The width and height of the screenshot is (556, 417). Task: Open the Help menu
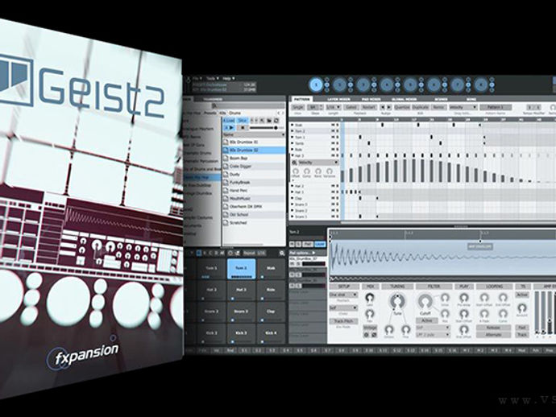tap(229, 78)
